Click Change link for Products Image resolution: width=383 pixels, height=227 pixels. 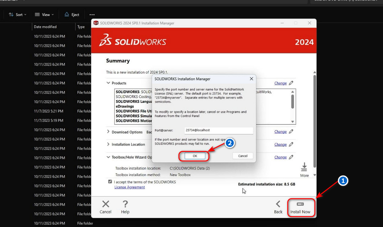point(281,83)
